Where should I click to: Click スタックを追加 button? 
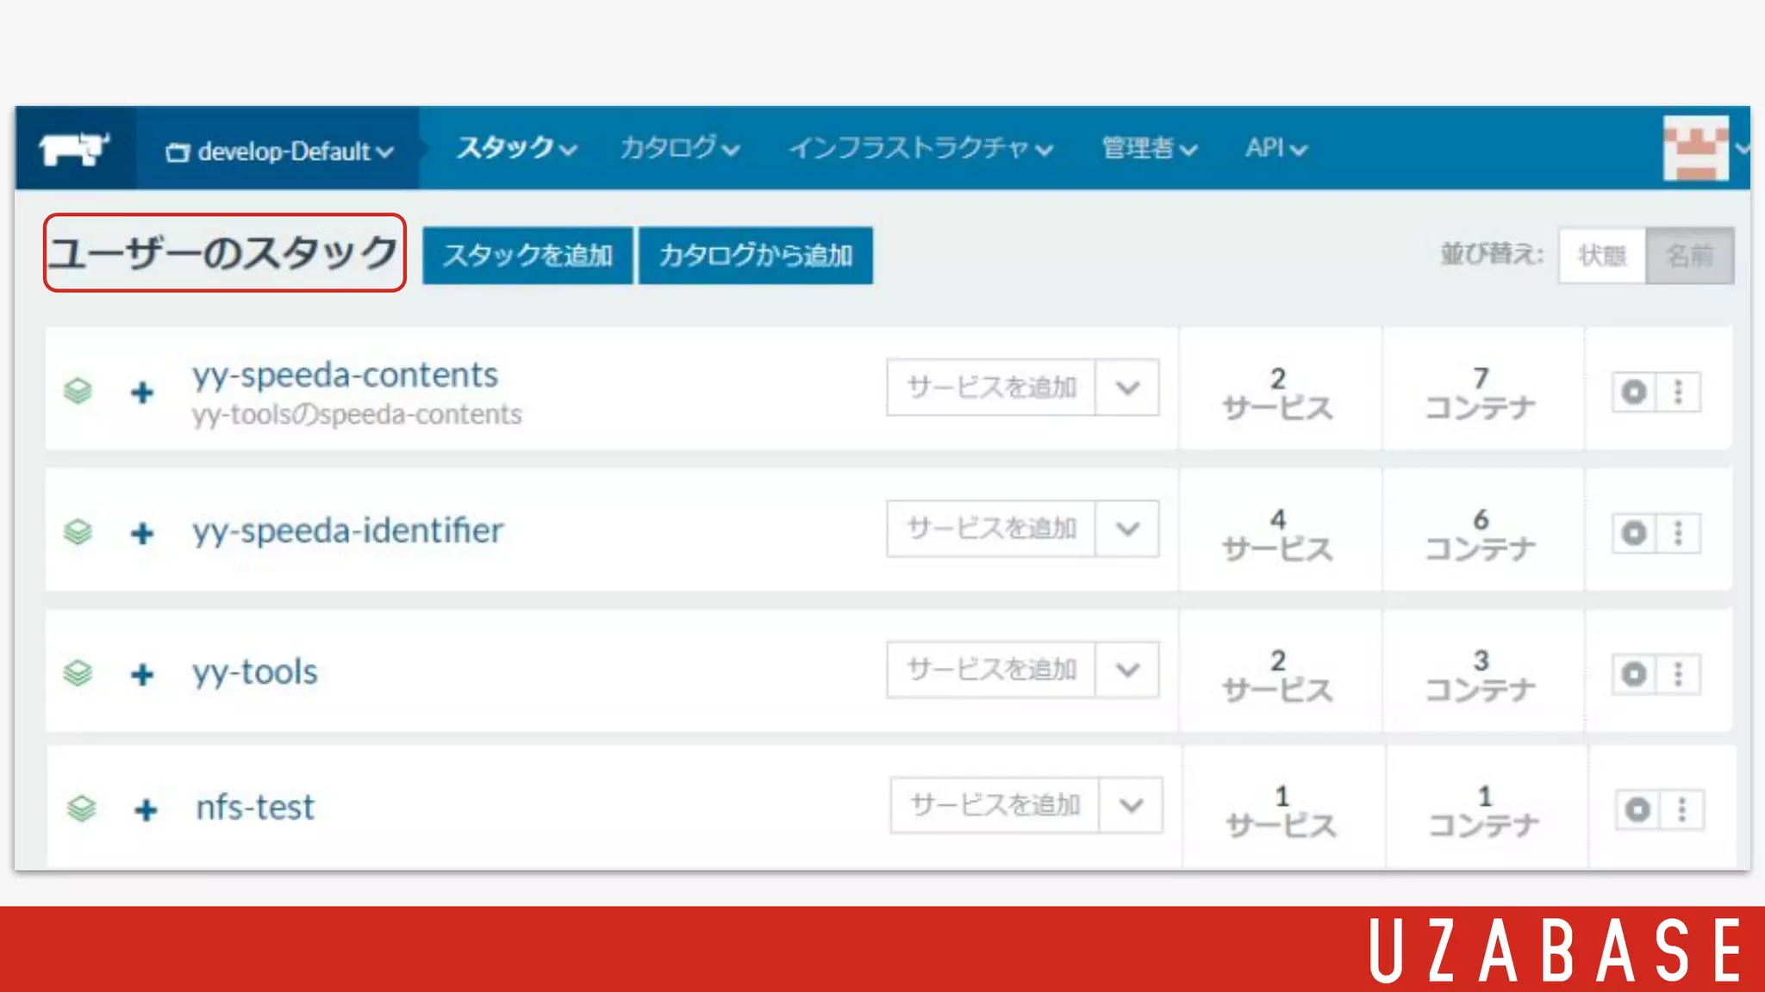pos(527,255)
